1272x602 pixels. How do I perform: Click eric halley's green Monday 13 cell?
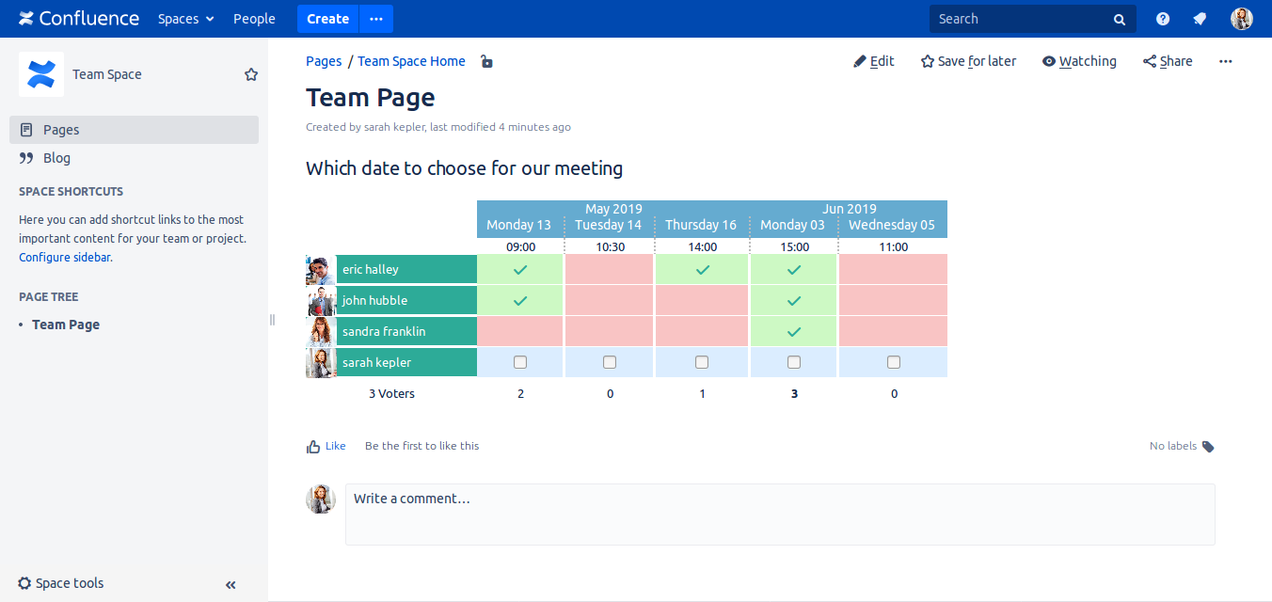click(x=520, y=270)
